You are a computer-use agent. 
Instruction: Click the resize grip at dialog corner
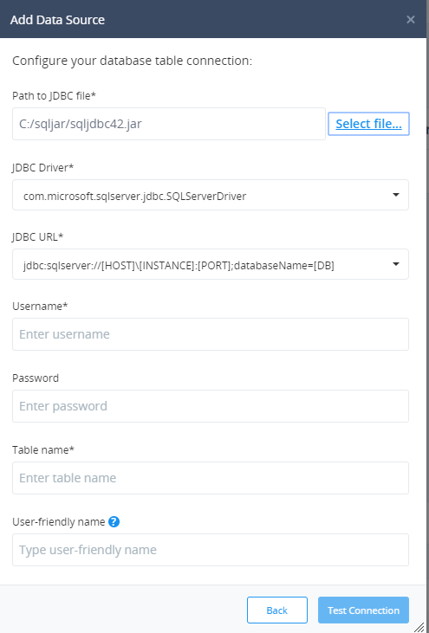(x=419, y=627)
